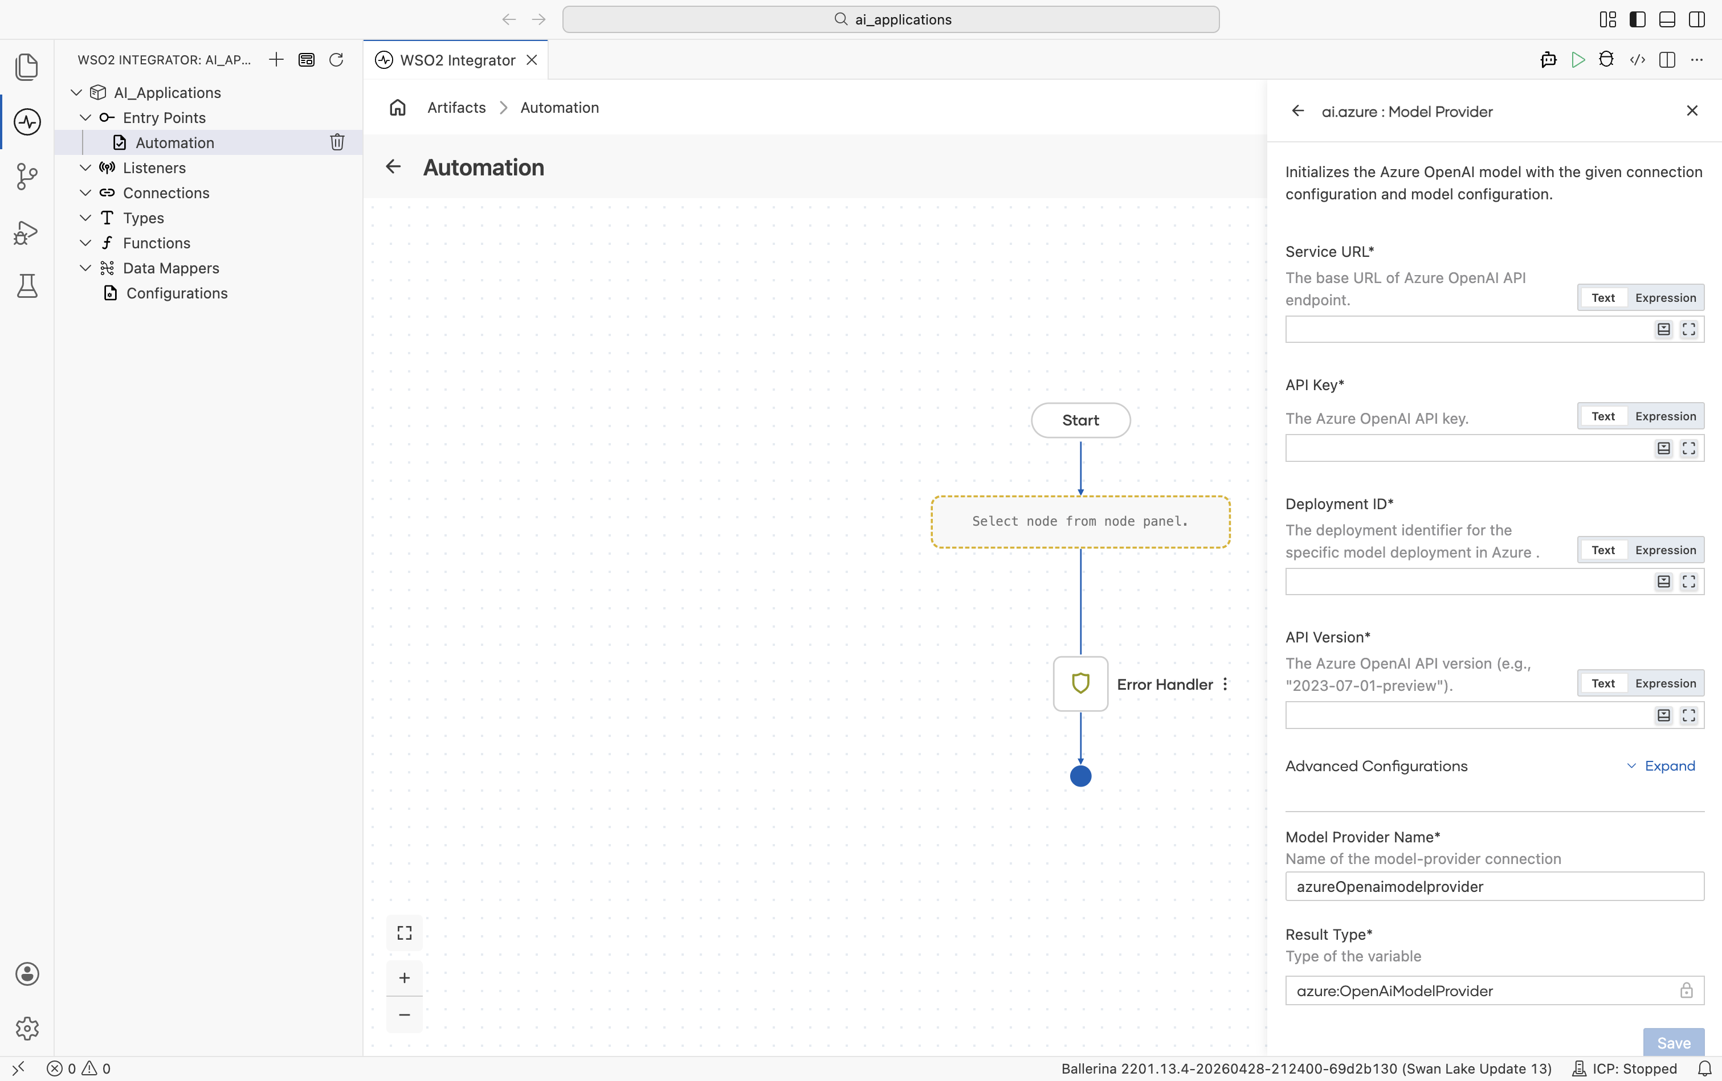Go back from Model Provider panel

point(1298,111)
